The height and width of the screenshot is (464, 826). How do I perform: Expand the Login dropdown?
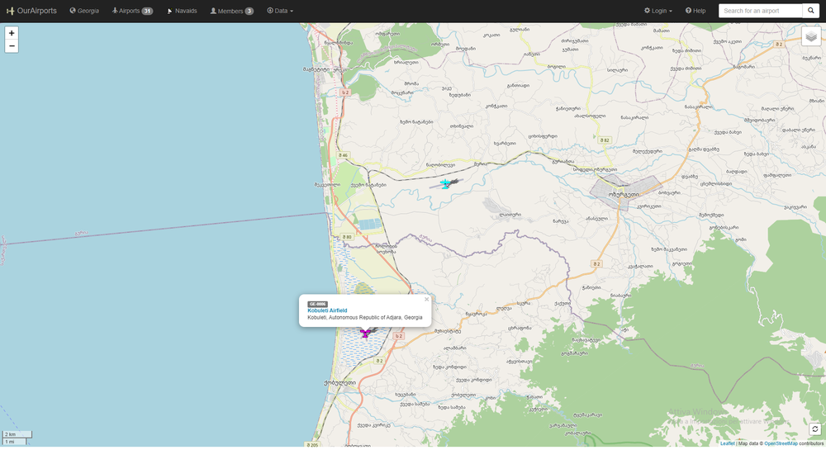pos(658,11)
